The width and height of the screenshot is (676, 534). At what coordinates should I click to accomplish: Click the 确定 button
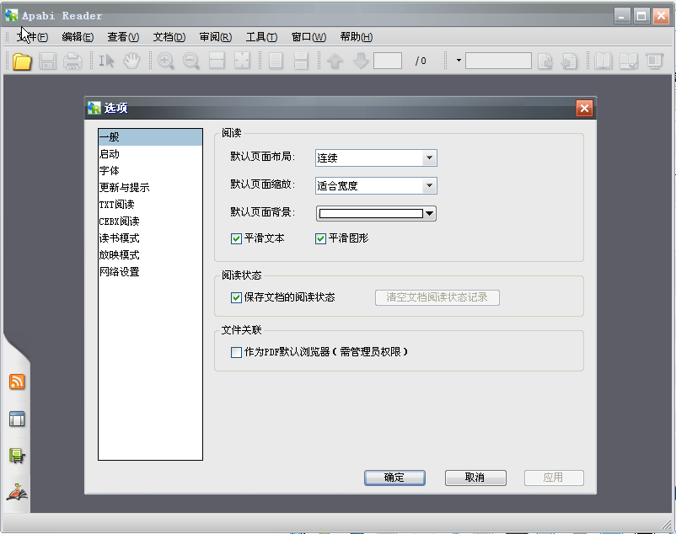click(x=394, y=478)
